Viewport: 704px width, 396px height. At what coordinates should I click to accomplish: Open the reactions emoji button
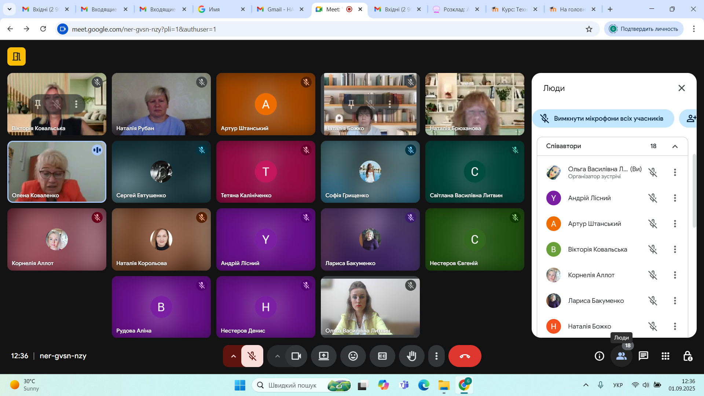pos(353,356)
